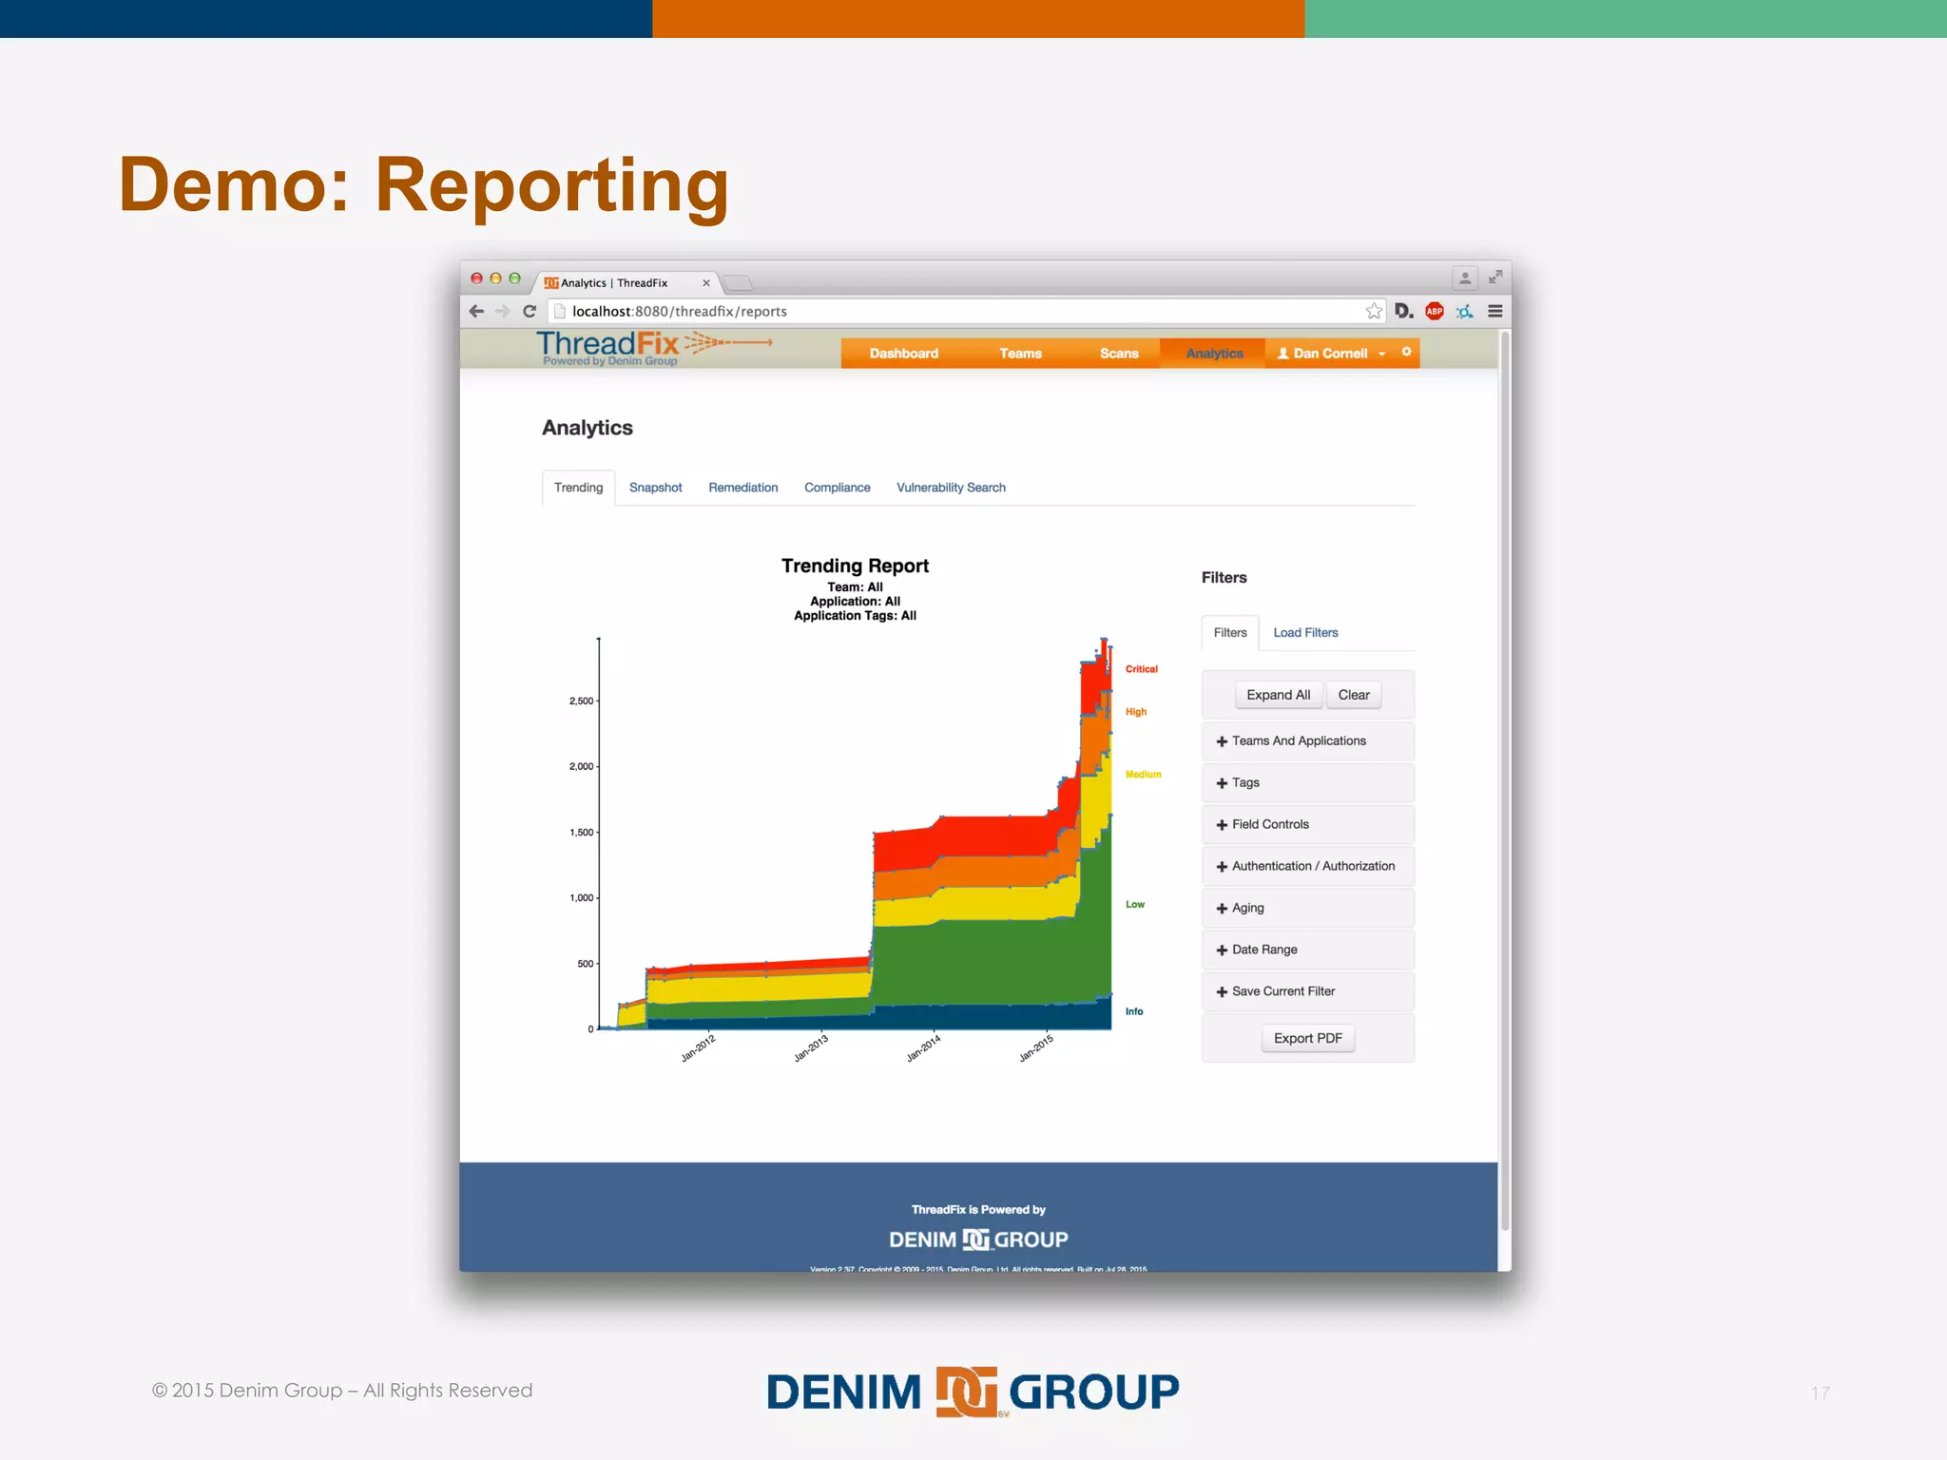Open the Vulnerability Search tab
Viewport: 1947px width, 1460px height.
click(951, 488)
